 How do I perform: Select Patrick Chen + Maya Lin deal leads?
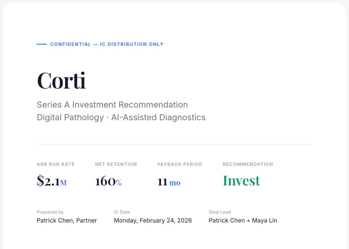243,220
